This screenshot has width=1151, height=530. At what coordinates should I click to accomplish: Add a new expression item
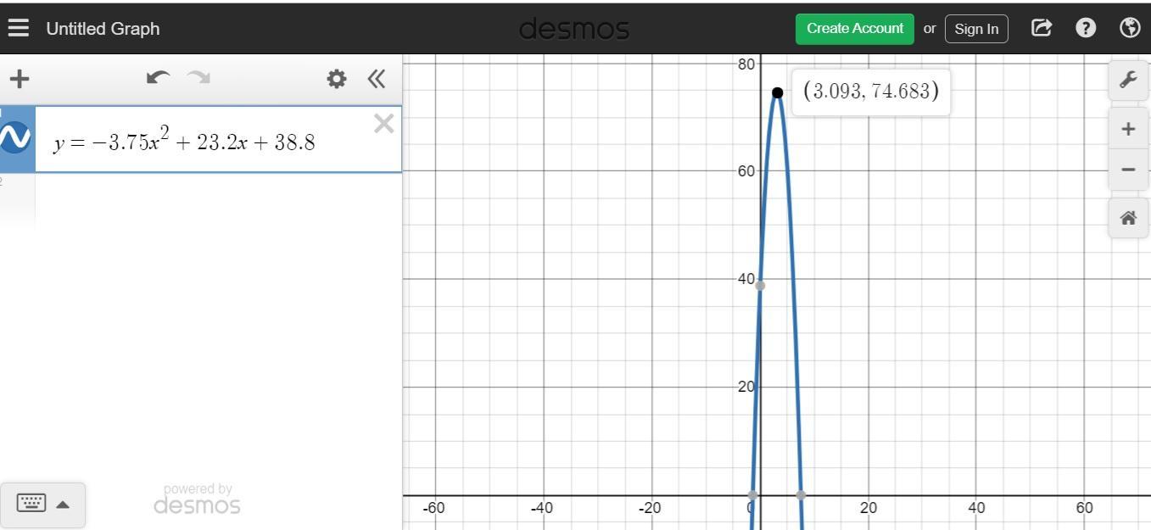point(19,79)
